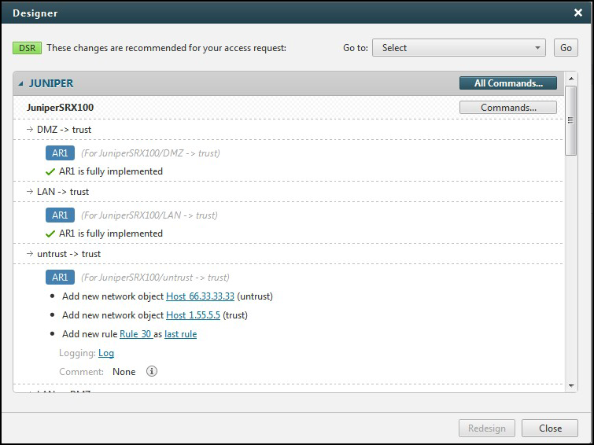Click green checkmark under LAN -> trust
The height and width of the screenshot is (445, 594).
pos(51,234)
